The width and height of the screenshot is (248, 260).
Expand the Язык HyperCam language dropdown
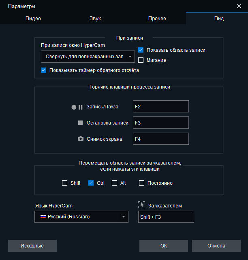[x=81, y=217]
